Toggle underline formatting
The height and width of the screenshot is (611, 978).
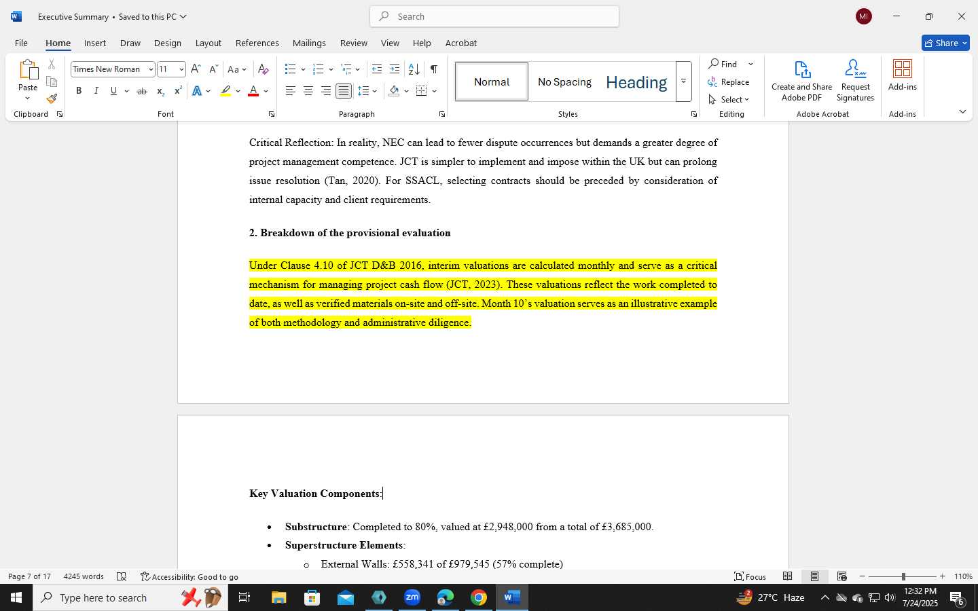[x=113, y=91]
